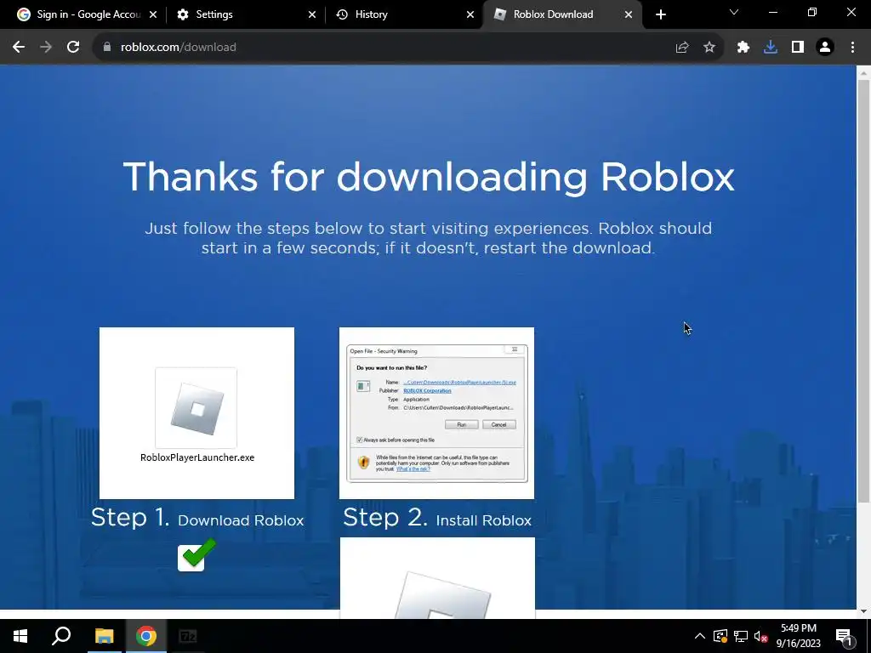This screenshot has width=871, height=653.
Task: Close the History tab
Action: [470, 14]
